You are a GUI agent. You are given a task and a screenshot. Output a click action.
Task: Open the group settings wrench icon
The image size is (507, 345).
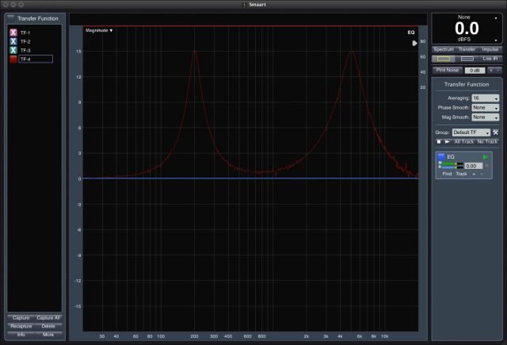click(x=495, y=132)
